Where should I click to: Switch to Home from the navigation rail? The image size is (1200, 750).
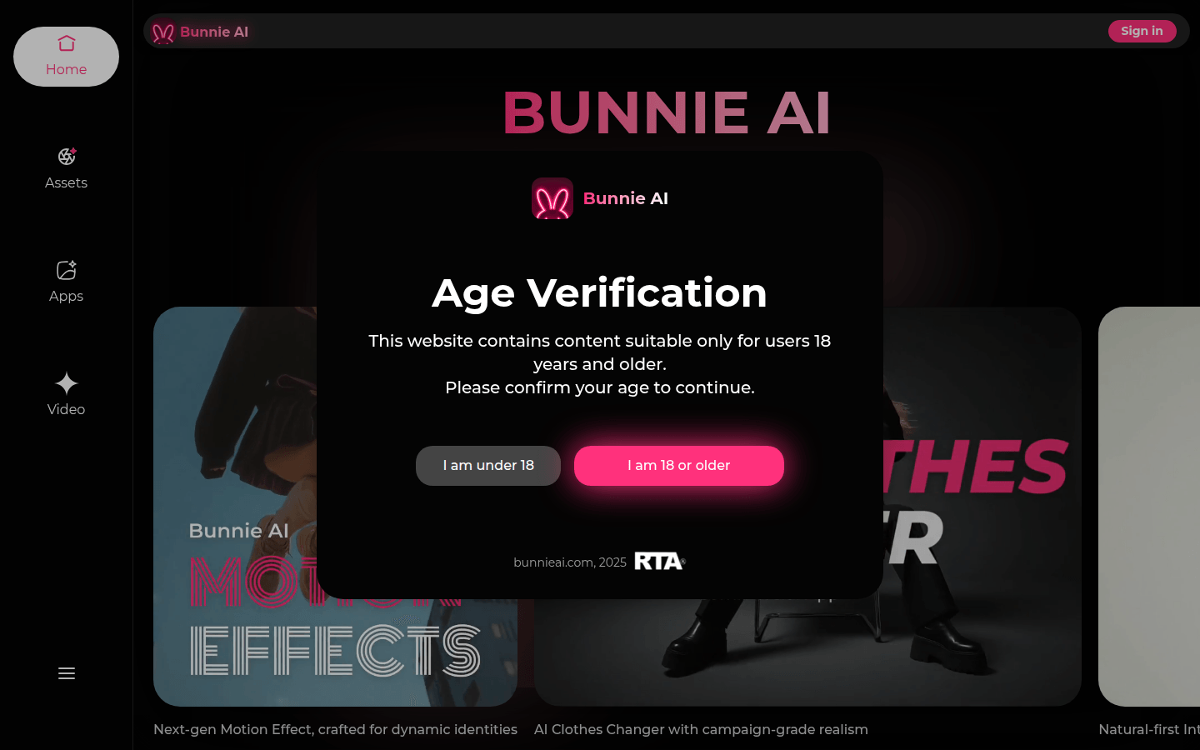66,57
